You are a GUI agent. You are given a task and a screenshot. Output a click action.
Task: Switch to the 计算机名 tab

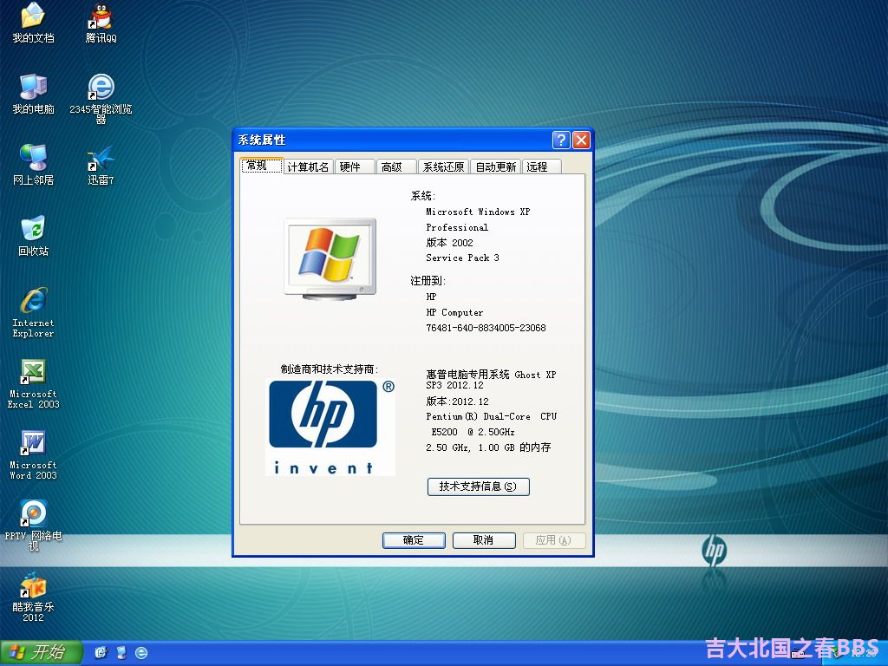click(308, 166)
